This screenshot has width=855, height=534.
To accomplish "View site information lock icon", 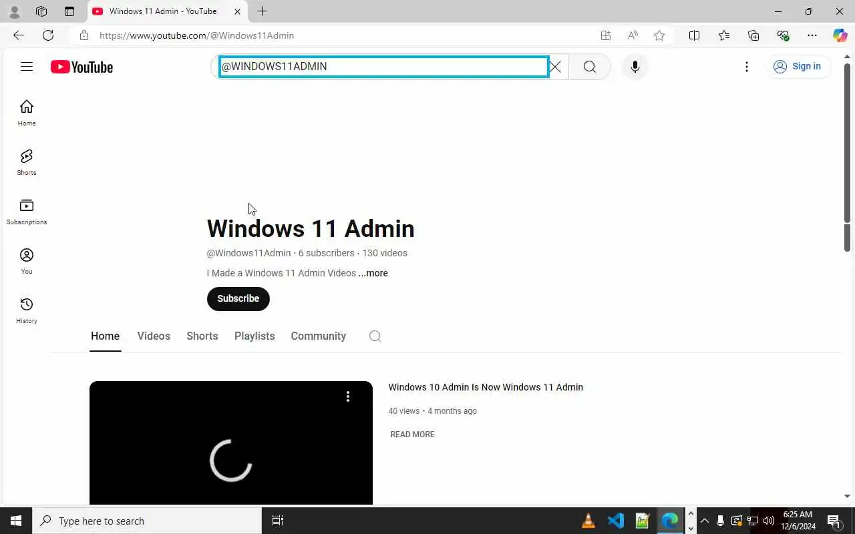I will (84, 35).
